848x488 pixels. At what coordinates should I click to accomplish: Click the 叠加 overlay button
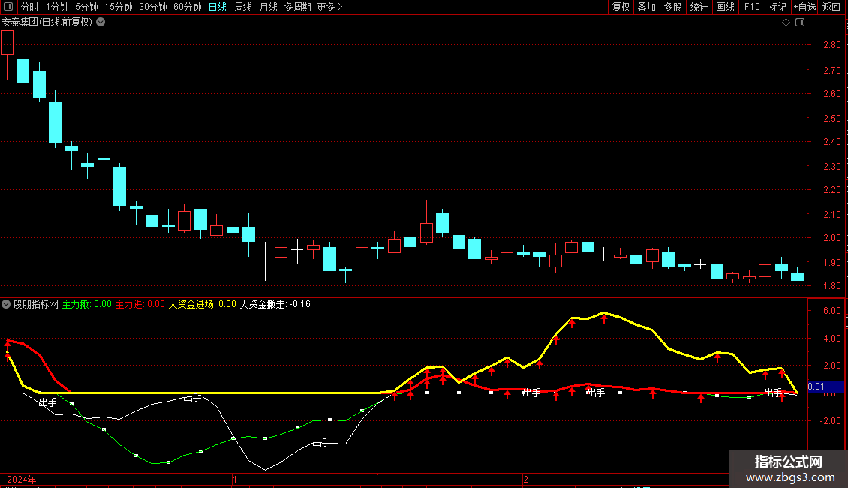pos(646,7)
